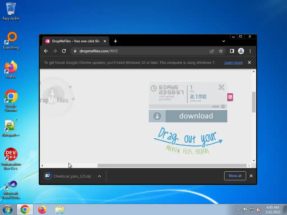This screenshot has height=215, width=287.
Task: Close the DropMeFiles tab
Action: (105, 41)
